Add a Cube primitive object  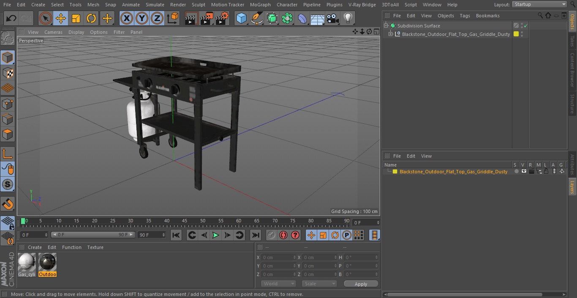click(x=241, y=18)
